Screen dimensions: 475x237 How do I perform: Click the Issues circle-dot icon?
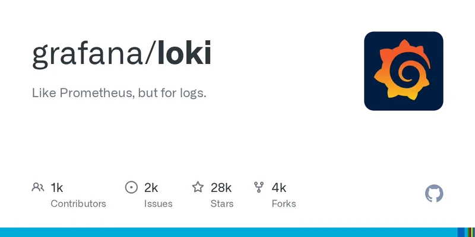click(x=131, y=188)
